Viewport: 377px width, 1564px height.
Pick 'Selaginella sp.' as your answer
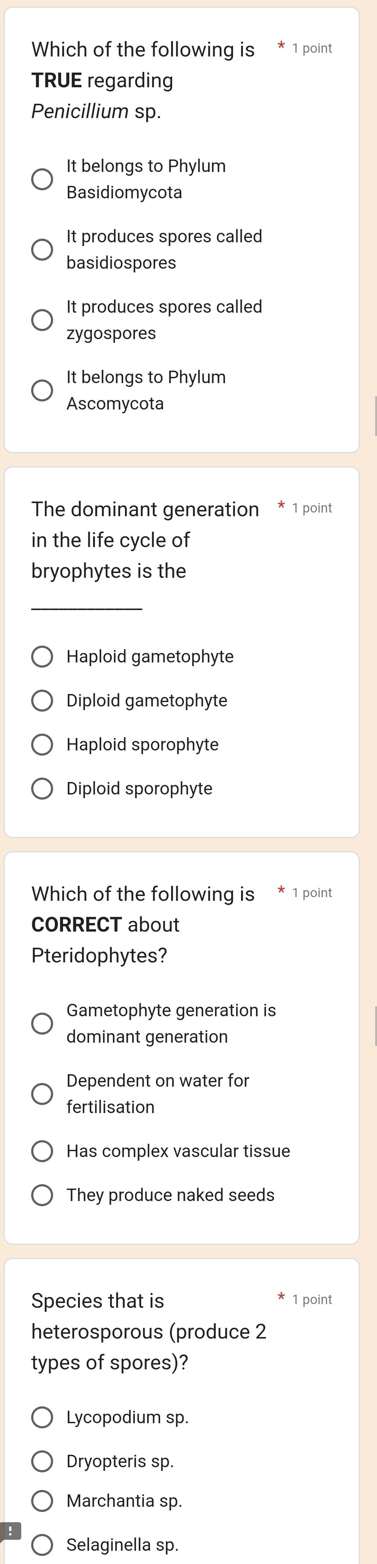click(42, 1544)
